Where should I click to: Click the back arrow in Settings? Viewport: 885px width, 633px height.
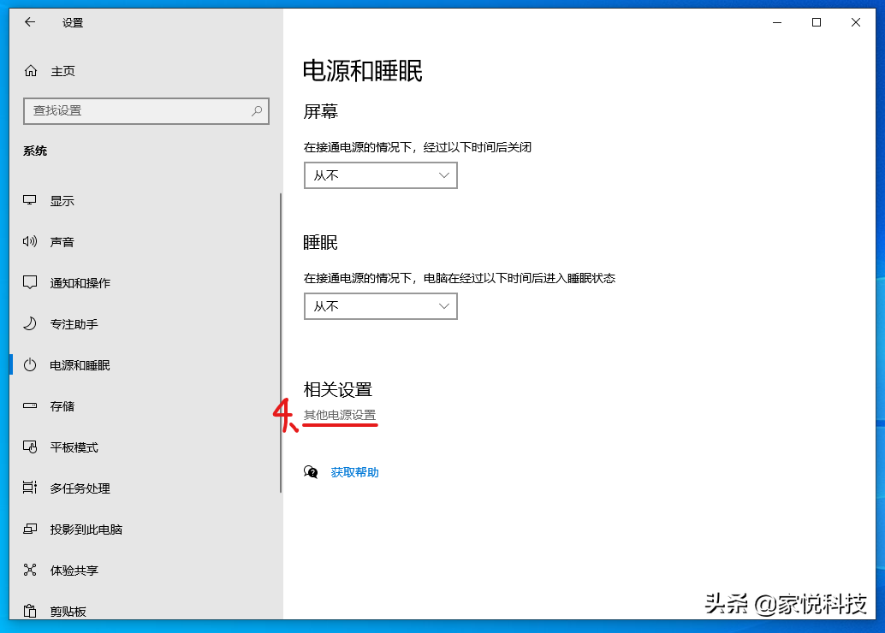pyautogui.click(x=30, y=22)
